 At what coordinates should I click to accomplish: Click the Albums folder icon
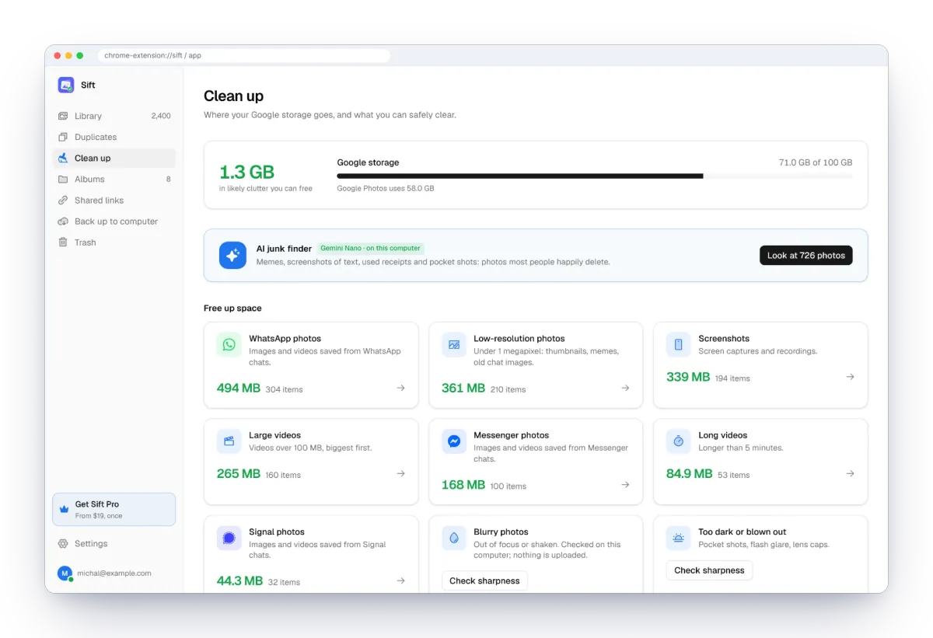point(63,180)
